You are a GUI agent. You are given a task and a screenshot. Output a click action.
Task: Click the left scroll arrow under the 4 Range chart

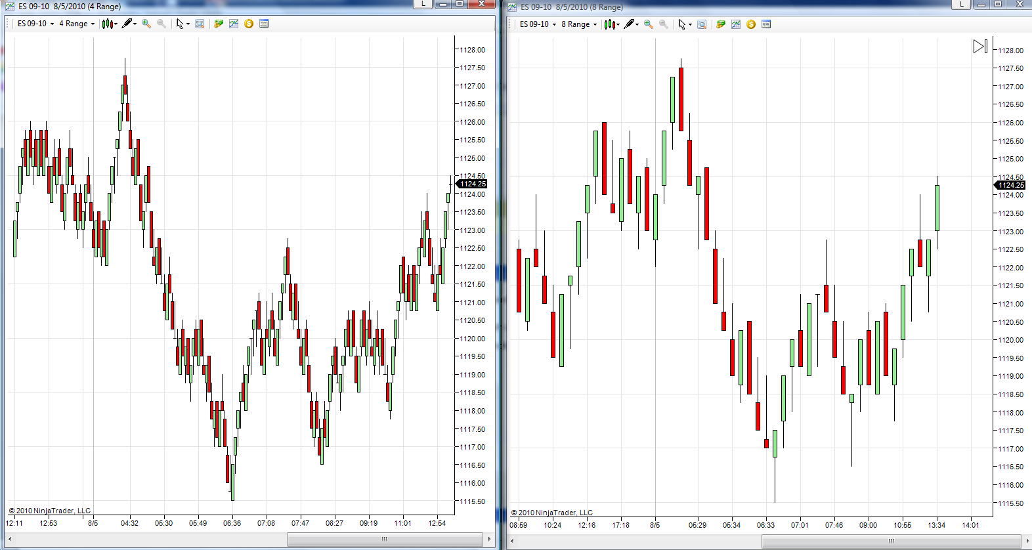(x=9, y=539)
